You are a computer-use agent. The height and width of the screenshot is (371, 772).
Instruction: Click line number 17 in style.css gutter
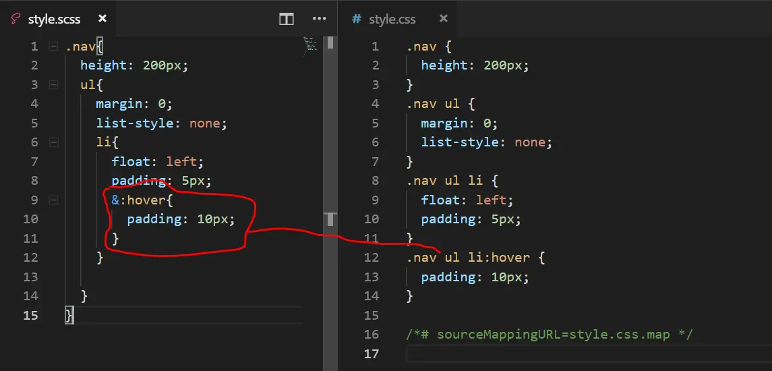point(372,353)
